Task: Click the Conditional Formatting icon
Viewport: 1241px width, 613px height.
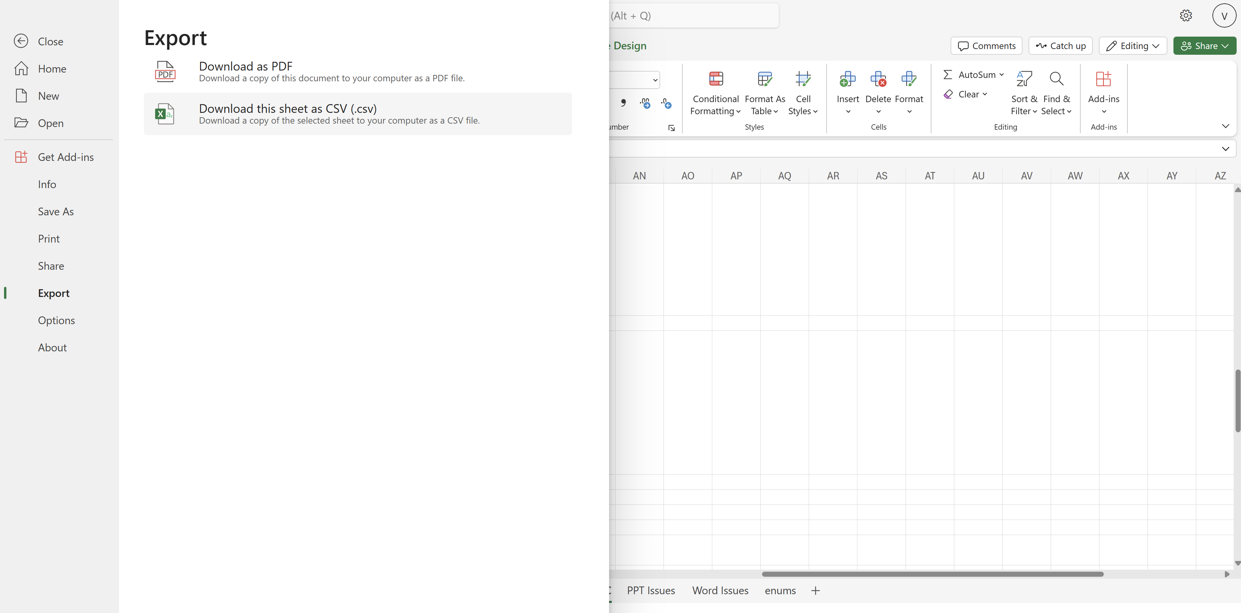Action: click(716, 79)
